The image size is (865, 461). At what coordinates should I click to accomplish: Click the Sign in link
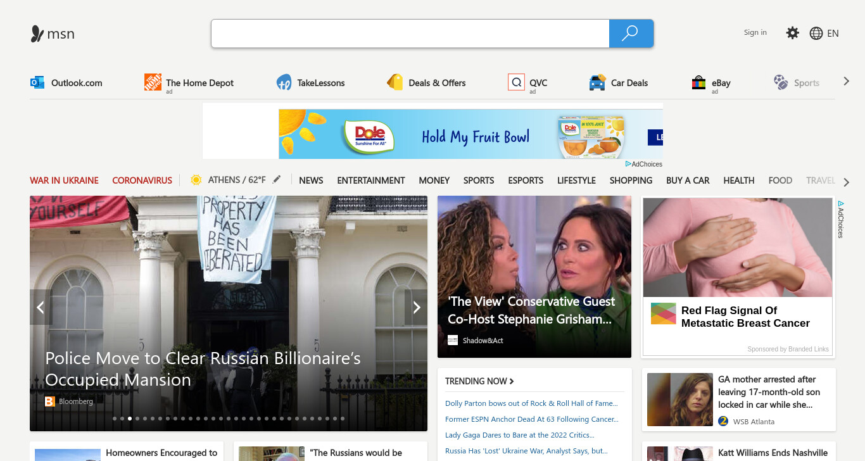coord(755,32)
